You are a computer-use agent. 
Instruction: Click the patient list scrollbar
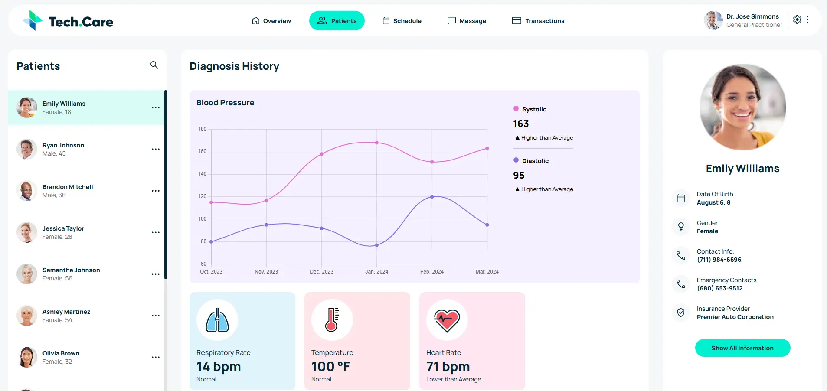[x=166, y=185]
